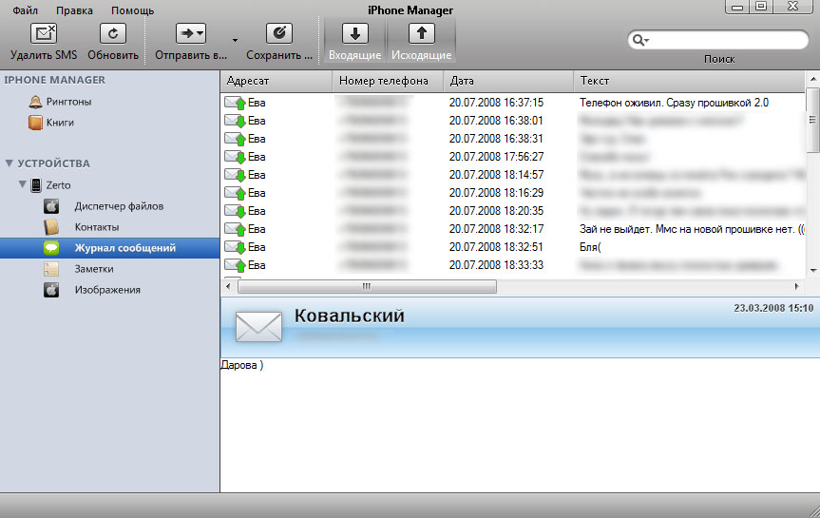Click the envelope icon of the 16:37:15 message
The width and height of the screenshot is (820, 518).
[x=235, y=103]
